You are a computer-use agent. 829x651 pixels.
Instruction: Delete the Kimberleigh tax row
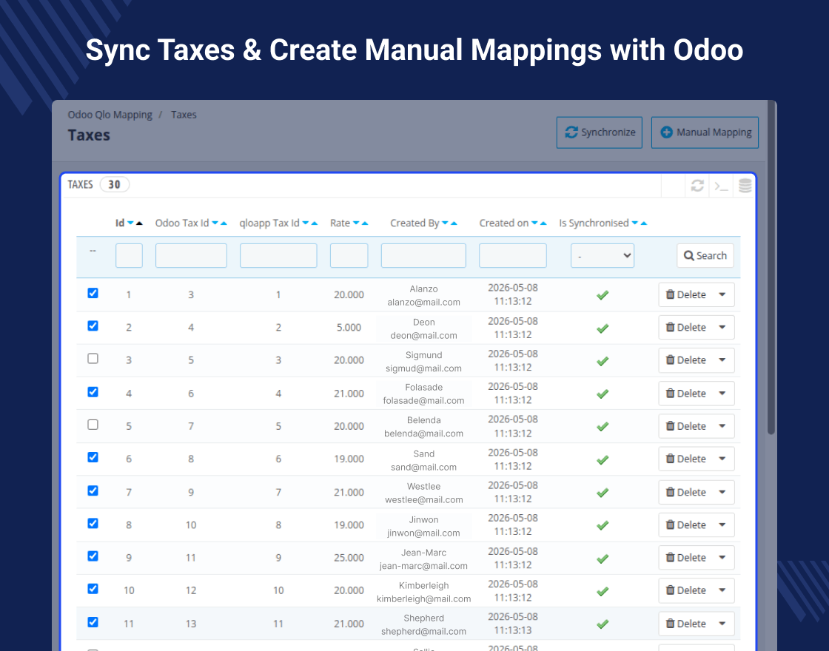pos(685,590)
